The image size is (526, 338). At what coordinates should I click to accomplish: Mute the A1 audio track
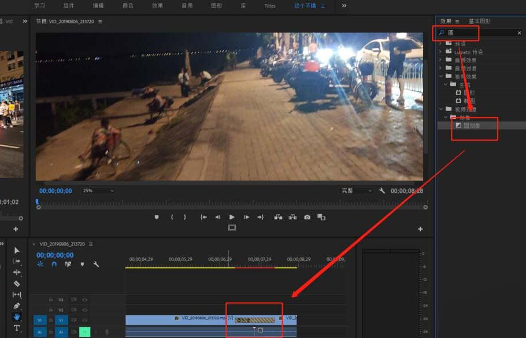click(x=86, y=332)
